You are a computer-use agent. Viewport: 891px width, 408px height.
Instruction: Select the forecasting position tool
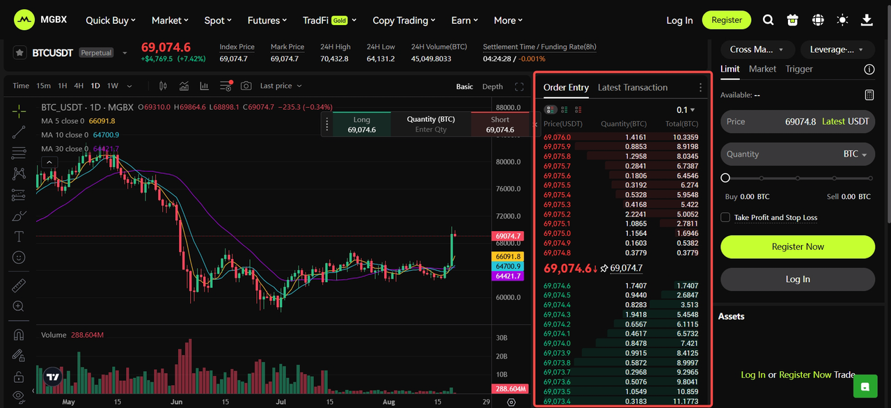click(x=19, y=195)
